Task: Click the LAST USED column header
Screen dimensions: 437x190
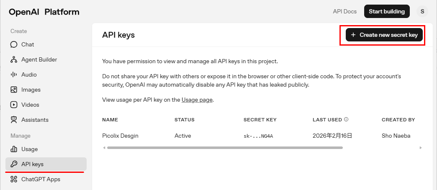Action: tap(327, 120)
